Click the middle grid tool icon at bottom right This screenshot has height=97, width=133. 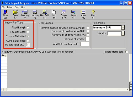(131, 86)
